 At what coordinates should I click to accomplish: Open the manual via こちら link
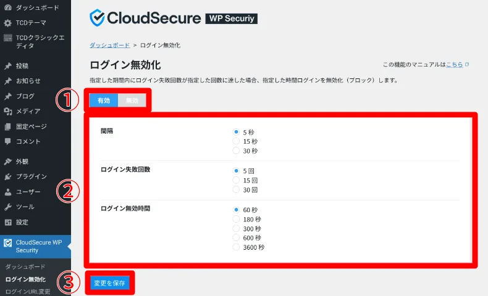click(x=455, y=65)
